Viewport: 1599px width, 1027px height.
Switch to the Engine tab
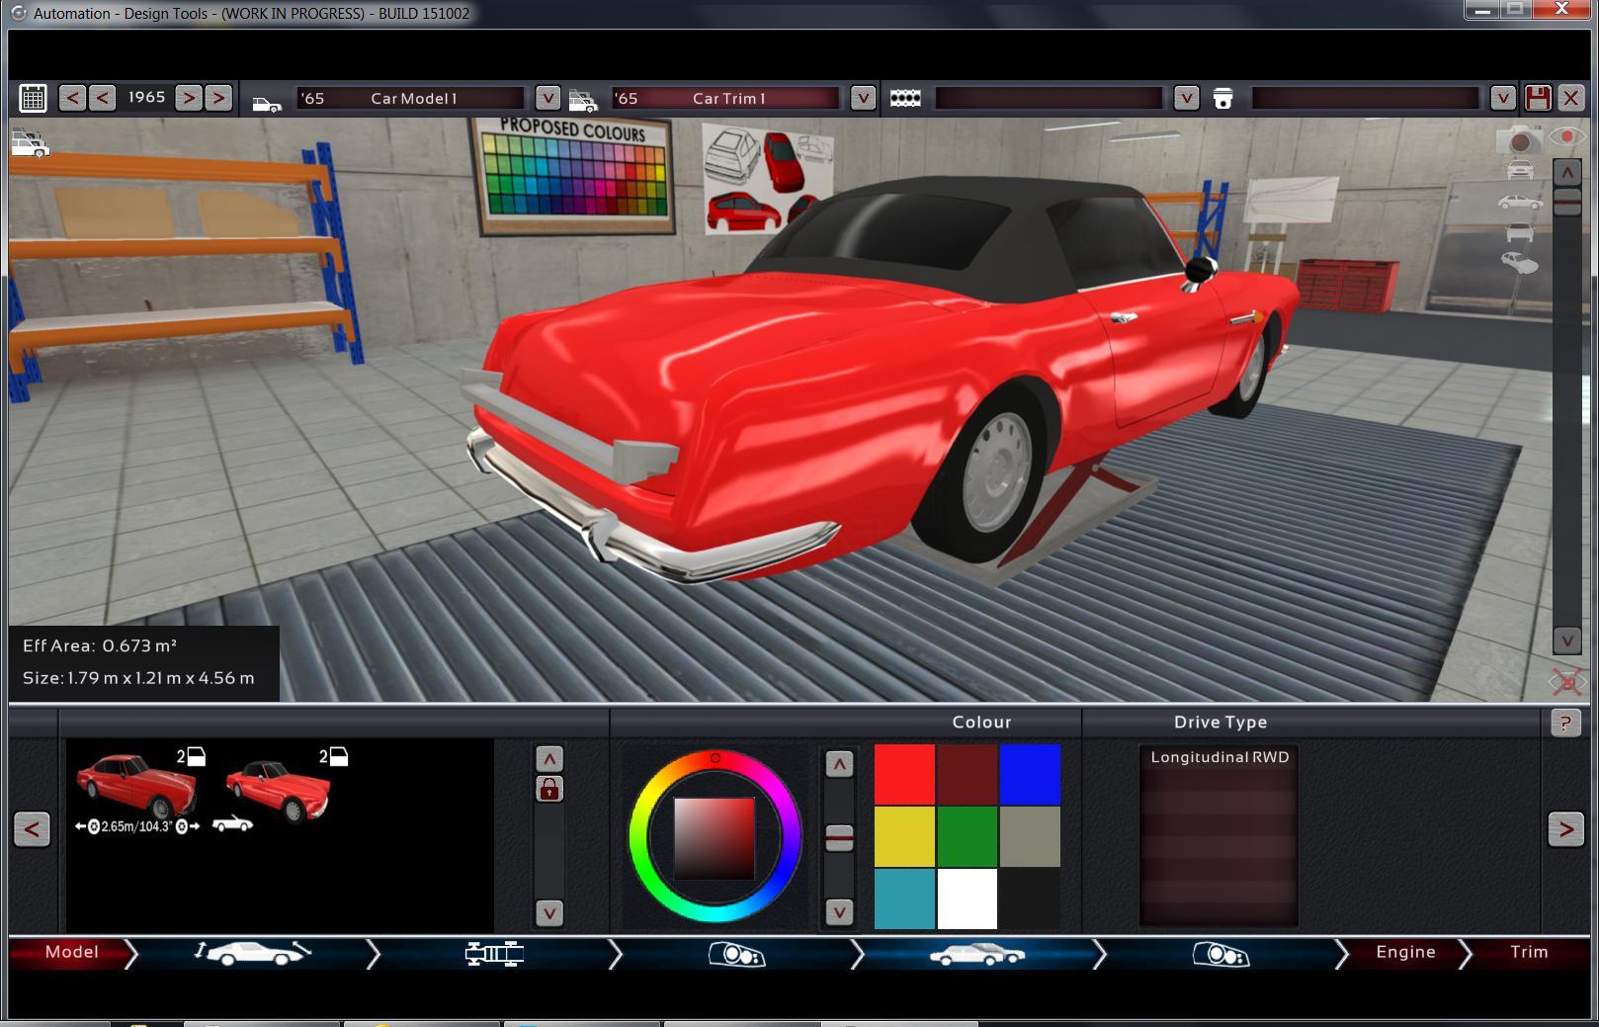(x=1404, y=952)
